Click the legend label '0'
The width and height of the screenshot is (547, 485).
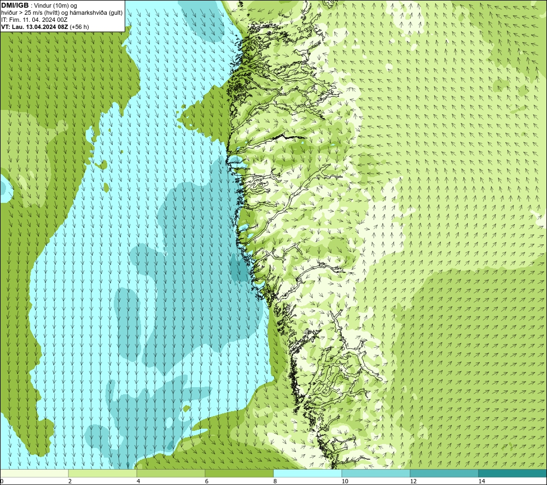click(x=2, y=482)
